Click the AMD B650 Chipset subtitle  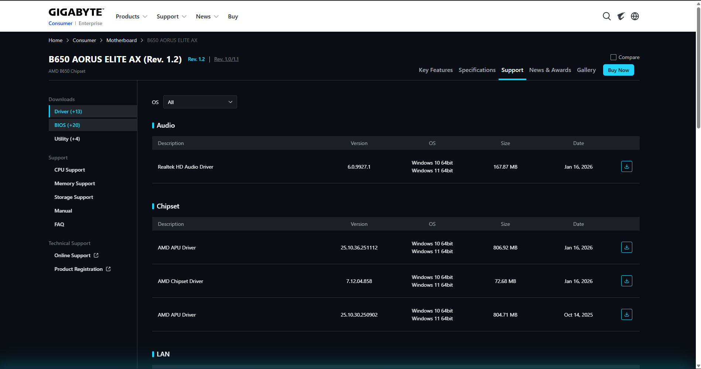tap(67, 71)
